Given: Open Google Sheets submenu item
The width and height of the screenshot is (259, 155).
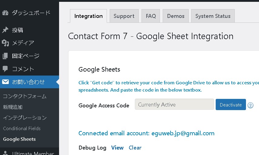Looking at the screenshot, I should click(19, 139).
